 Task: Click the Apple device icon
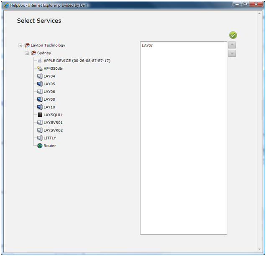pos(40,61)
